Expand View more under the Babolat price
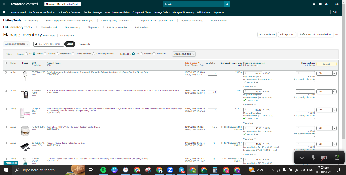346x175 pixels. (x=249, y=86)
